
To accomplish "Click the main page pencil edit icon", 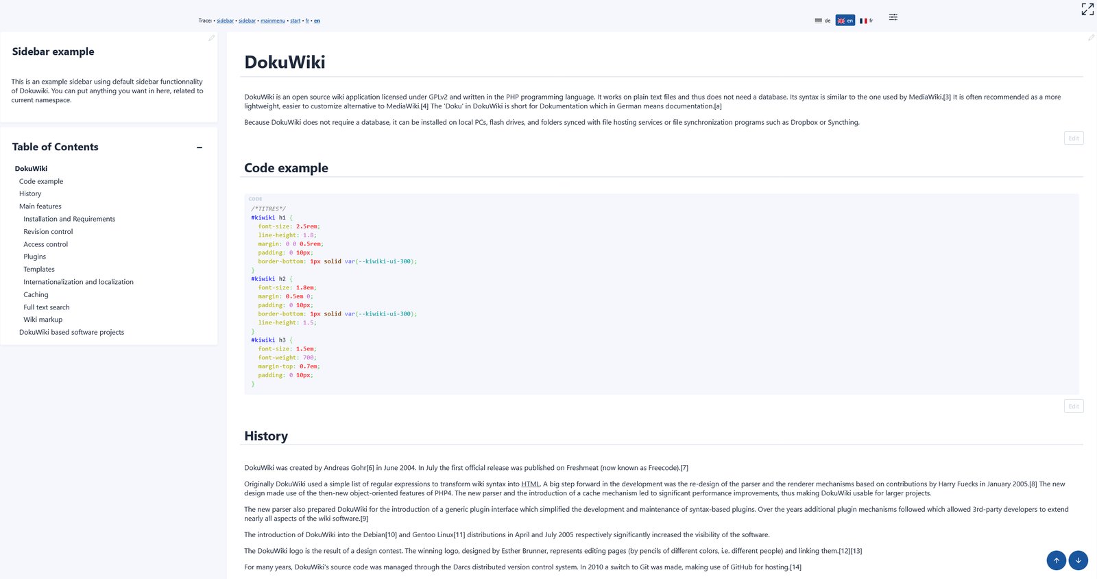I will coord(1091,38).
